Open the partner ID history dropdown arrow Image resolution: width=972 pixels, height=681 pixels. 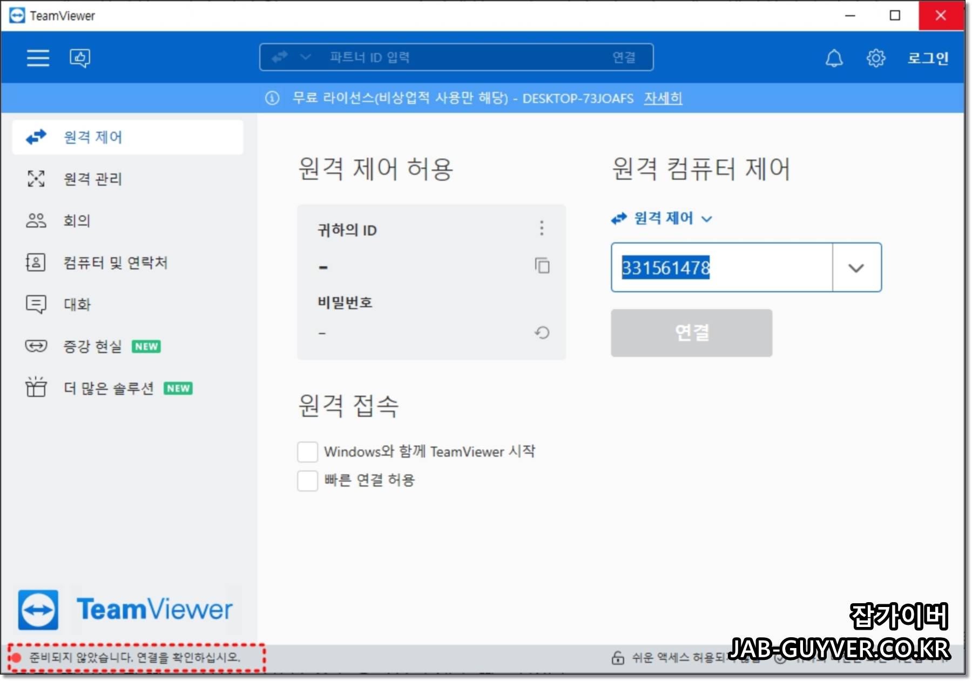[856, 268]
